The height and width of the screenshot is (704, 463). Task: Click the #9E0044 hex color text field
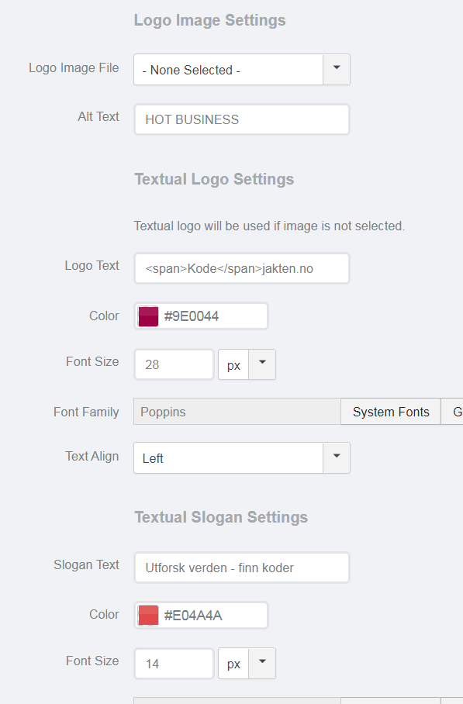pyautogui.click(x=213, y=316)
